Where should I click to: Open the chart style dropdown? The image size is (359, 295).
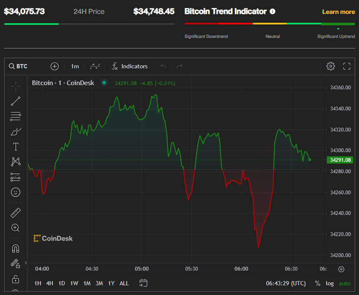click(x=95, y=66)
